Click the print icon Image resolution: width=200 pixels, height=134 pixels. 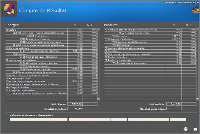pyautogui.click(x=185, y=129)
